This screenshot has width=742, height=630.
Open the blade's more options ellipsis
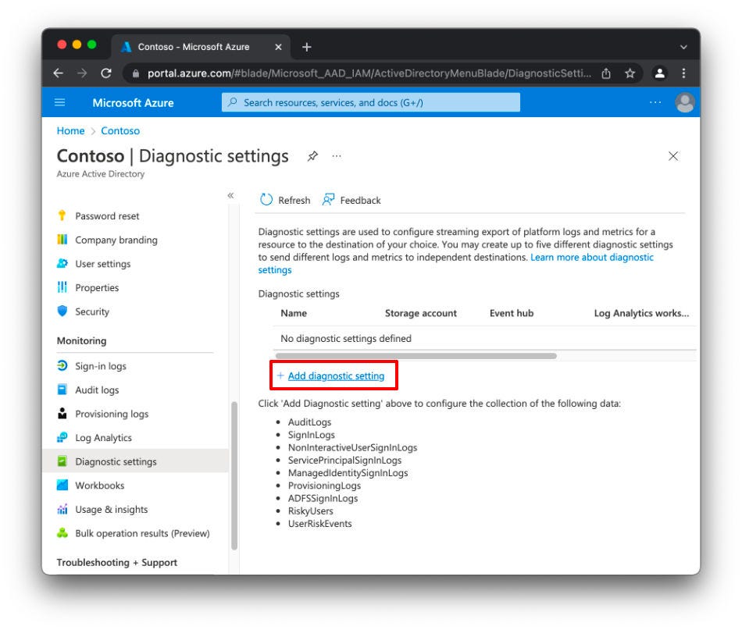(x=337, y=156)
